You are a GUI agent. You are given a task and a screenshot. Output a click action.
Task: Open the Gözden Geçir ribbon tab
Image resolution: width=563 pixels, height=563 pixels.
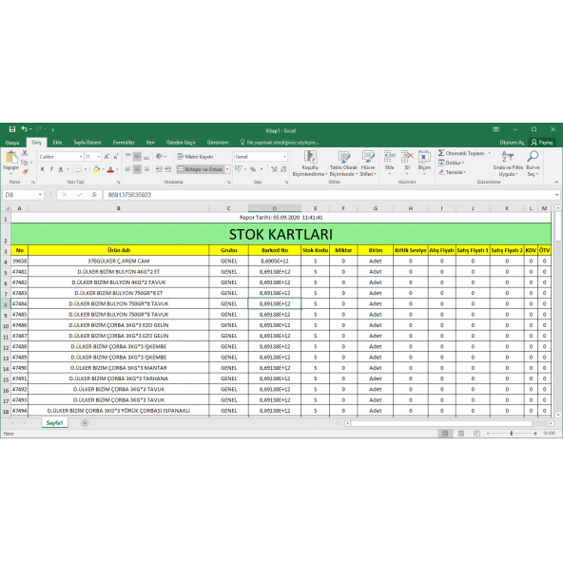[x=181, y=143]
